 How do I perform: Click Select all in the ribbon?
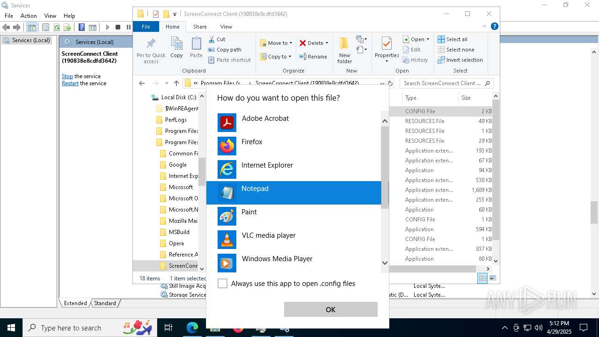click(x=453, y=39)
